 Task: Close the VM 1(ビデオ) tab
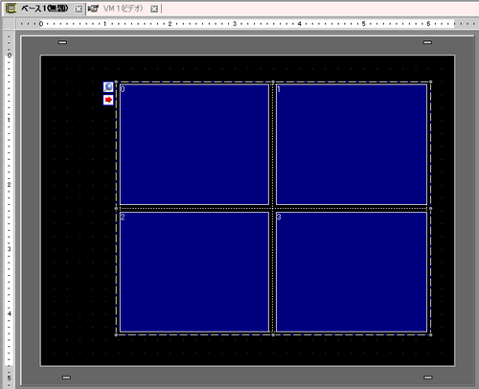pyautogui.click(x=154, y=9)
